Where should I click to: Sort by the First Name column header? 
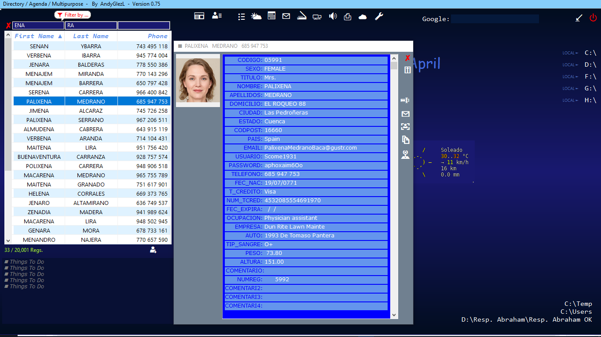38,36
